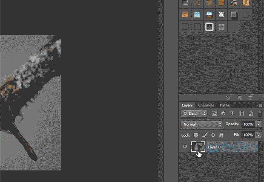Open the Layers panel flyout menu
The height and width of the screenshot is (182, 264).
259,105
